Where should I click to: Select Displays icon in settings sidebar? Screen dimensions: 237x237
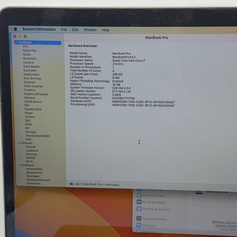pyautogui.click(x=139, y=225)
